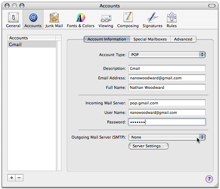Viewport: 220px width, 189px height.
Task: Show the Viewing preferences pane
Action: tap(106, 20)
